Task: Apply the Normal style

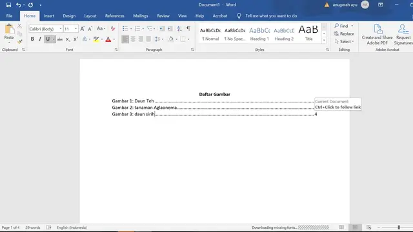Action: 210,34
